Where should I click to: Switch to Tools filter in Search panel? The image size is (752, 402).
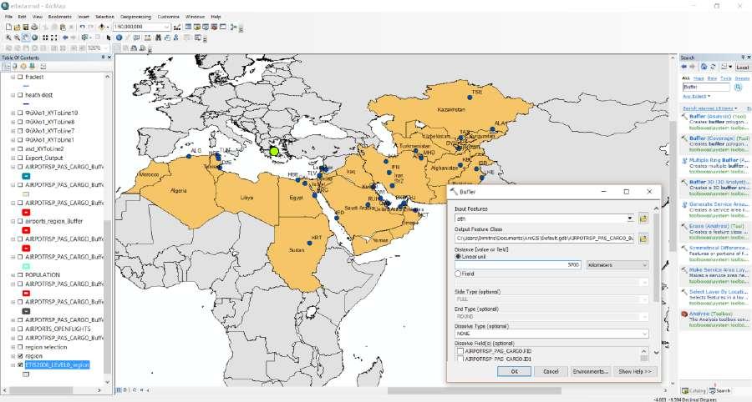(725, 78)
